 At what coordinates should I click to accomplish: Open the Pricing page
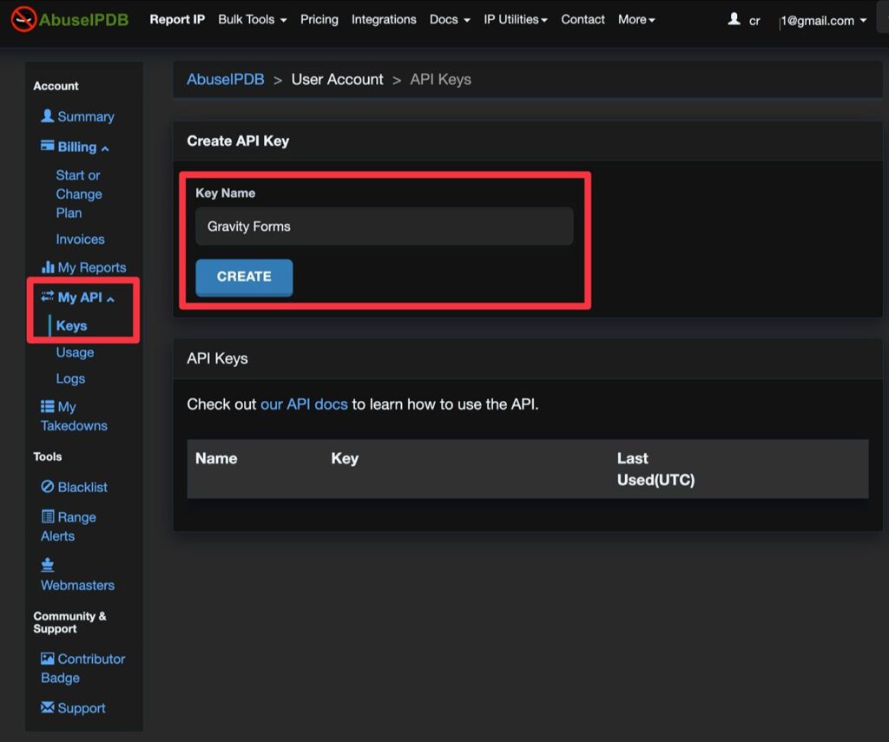319,19
